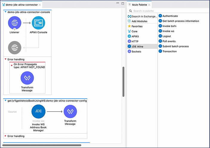Select the APIkit Console component
210x148 pixels.
point(39,23)
